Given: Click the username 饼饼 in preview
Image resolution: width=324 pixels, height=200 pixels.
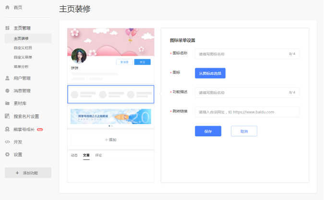Looking at the screenshot, I should (x=74, y=68).
